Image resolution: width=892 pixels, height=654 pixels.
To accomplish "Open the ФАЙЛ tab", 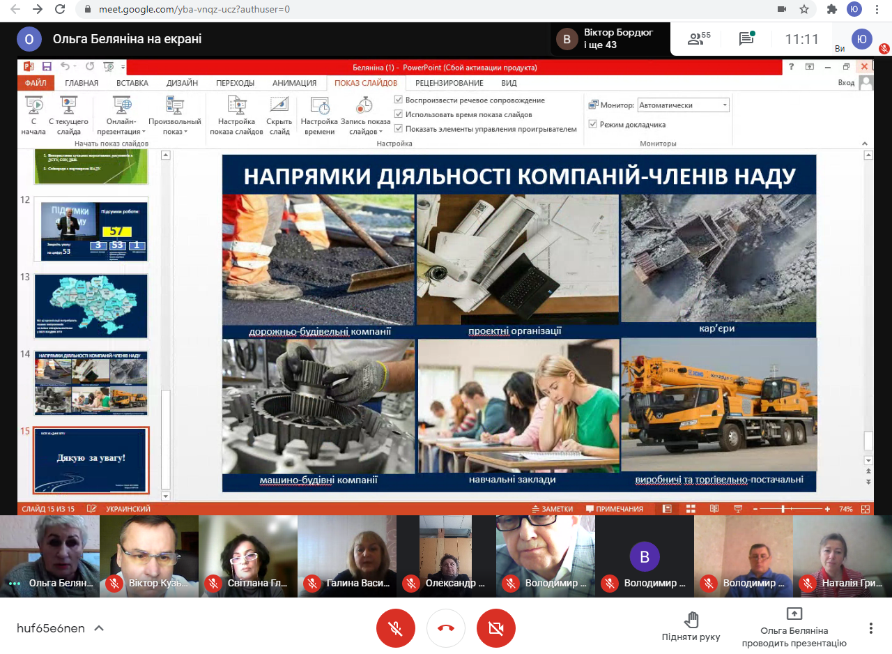I will [36, 83].
